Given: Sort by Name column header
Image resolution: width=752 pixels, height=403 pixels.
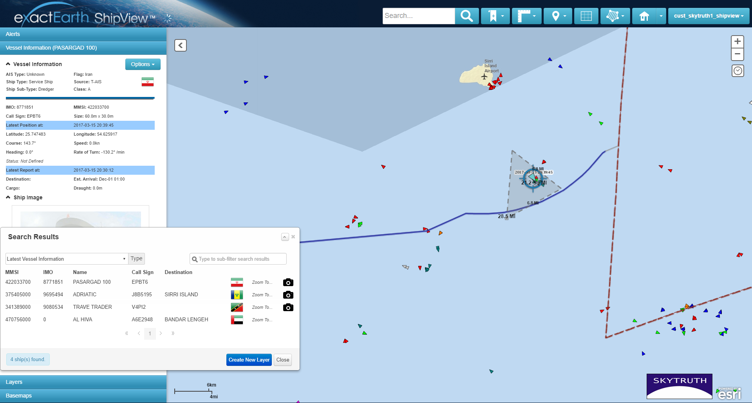Looking at the screenshot, I should [80, 272].
